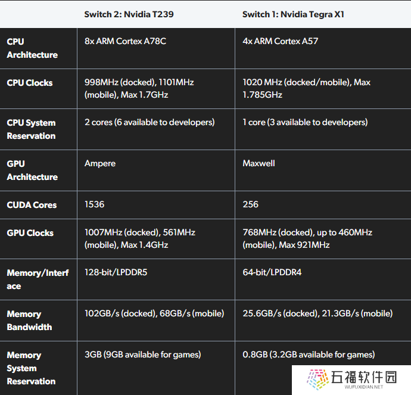Screen dimensions: 411x395
Task: Select the 'GPU Architecture' row label
Action: coord(32,170)
